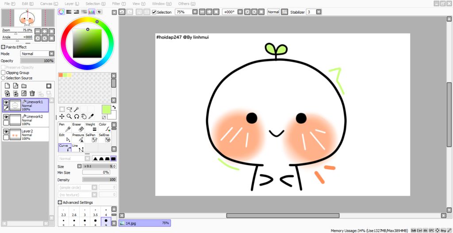Select the rotate view tool

tap(77, 116)
